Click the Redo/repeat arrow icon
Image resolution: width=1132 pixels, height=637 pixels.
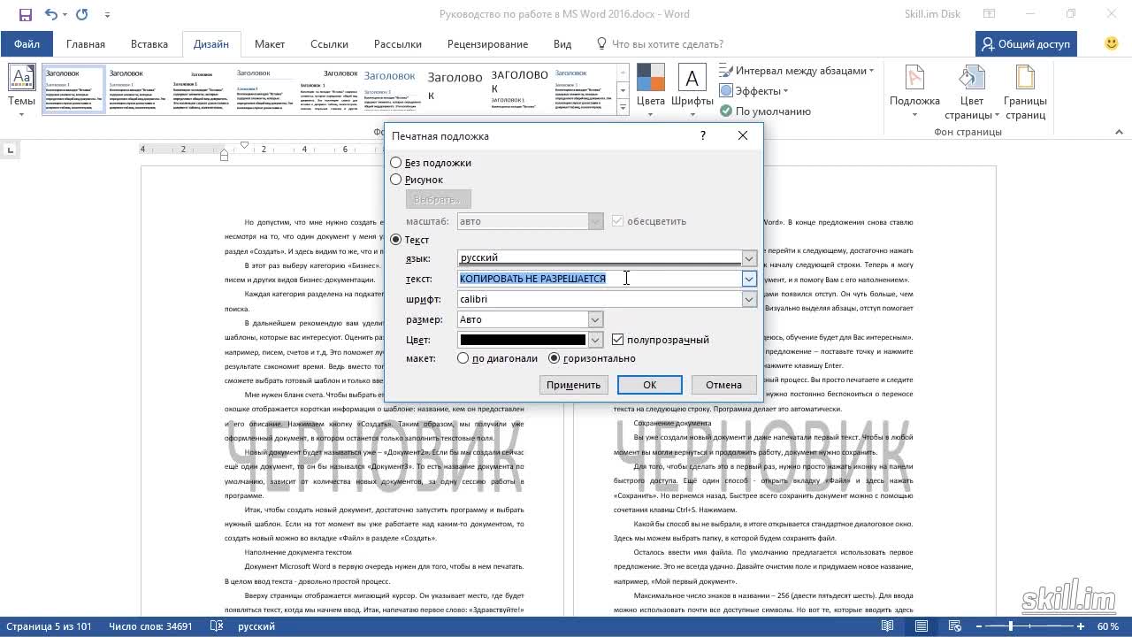[81, 14]
